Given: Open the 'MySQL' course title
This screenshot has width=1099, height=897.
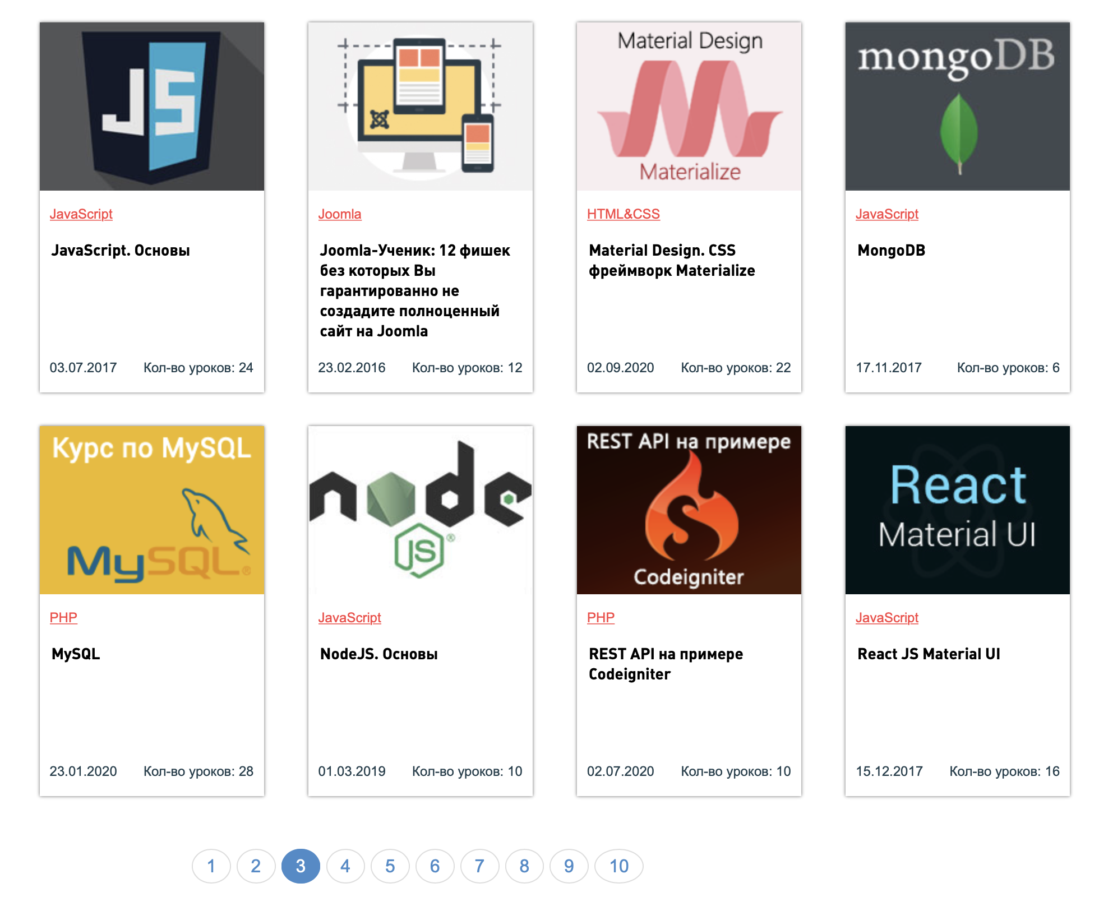Looking at the screenshot, I should click(76, 654).
